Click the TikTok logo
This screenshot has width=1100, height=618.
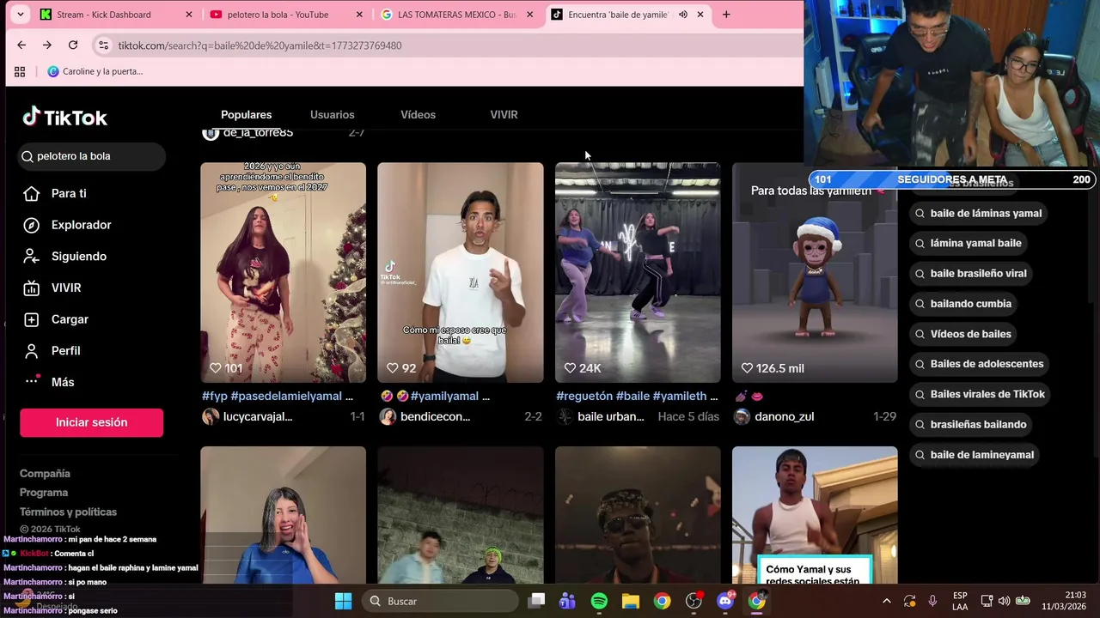point(64,117)
